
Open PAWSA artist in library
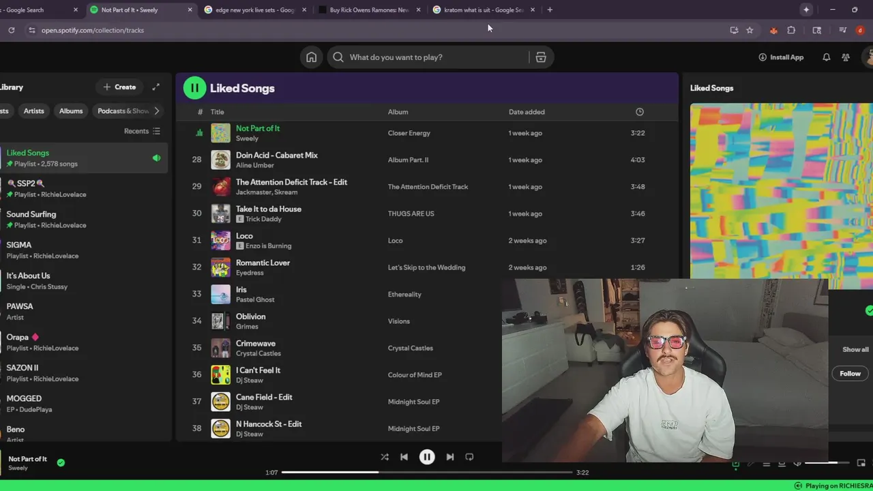point(83,312)
